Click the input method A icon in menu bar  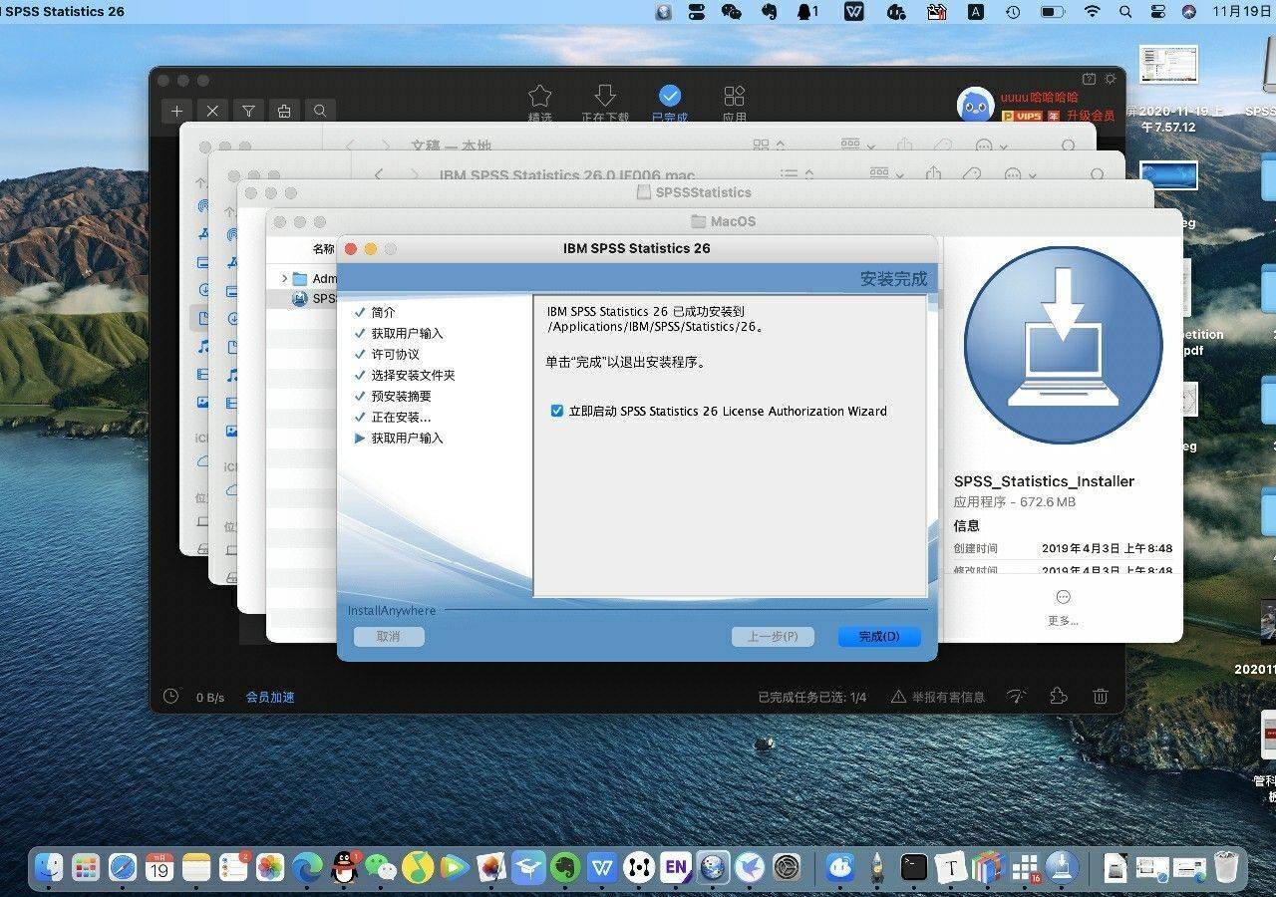click(975, 12)
